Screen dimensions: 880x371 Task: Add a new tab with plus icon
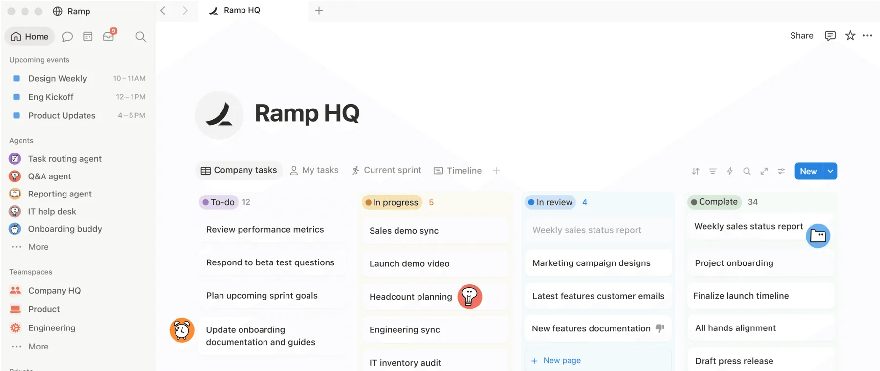tap(319, 10)
